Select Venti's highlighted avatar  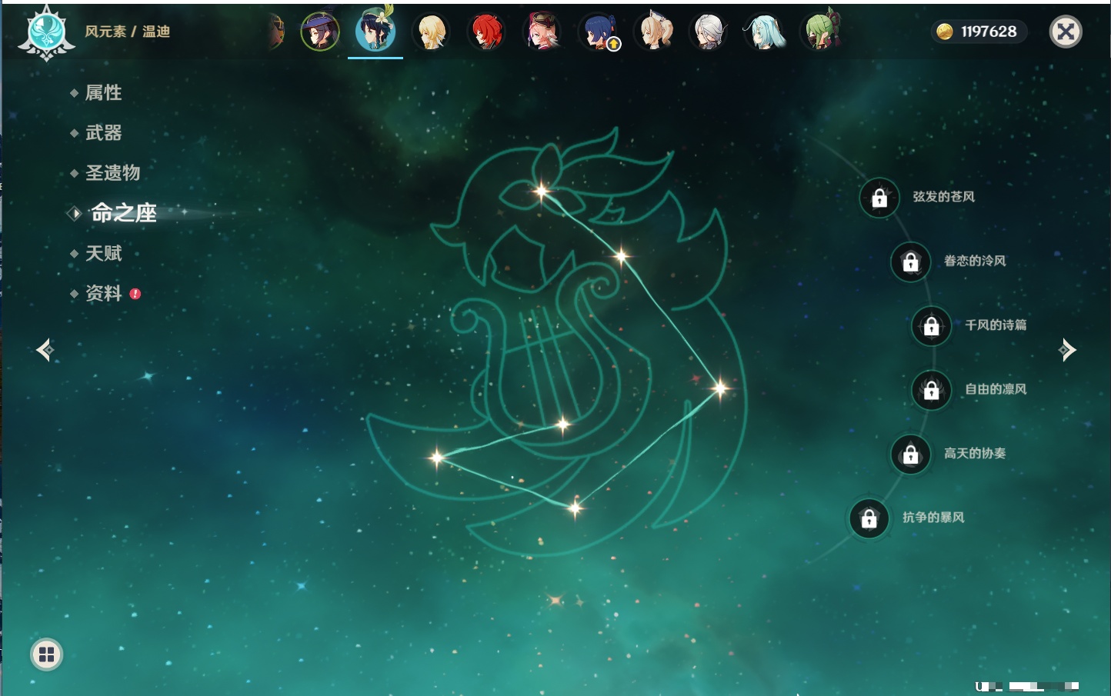click(375, 29)
